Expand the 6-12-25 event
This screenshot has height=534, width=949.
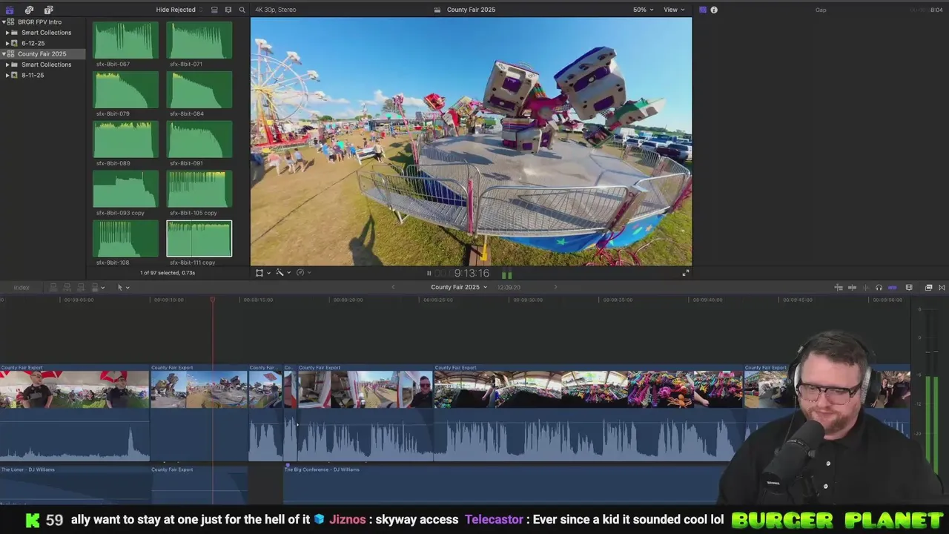[x=7, y=43]
